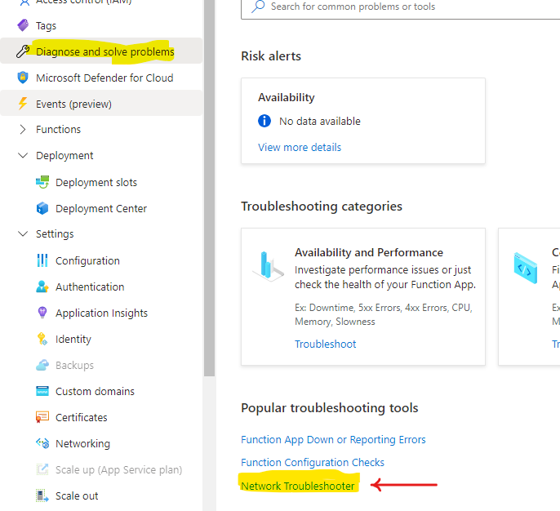Viewport: 560px width, 511px height.
Task: Click the Availability and Performance chart icon
Action: (269, 266)
